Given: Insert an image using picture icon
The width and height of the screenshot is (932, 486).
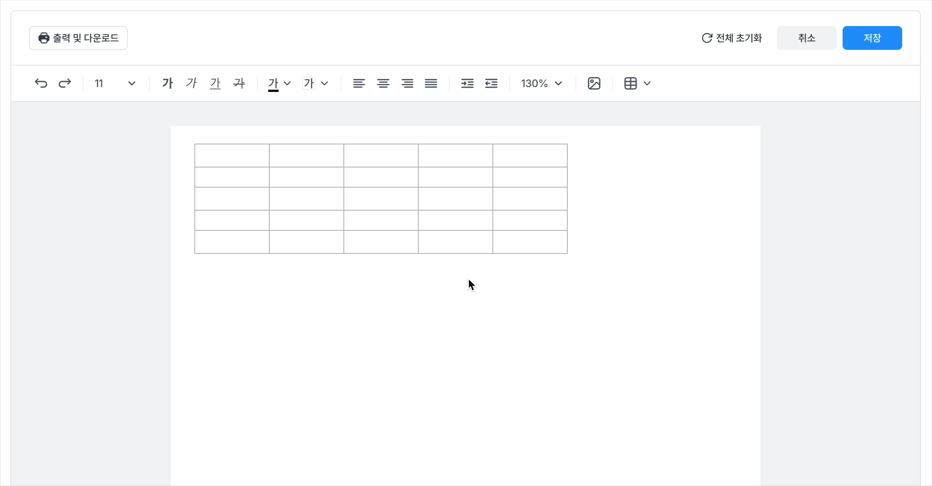Looking at the screenshot, I should (594, 83).
